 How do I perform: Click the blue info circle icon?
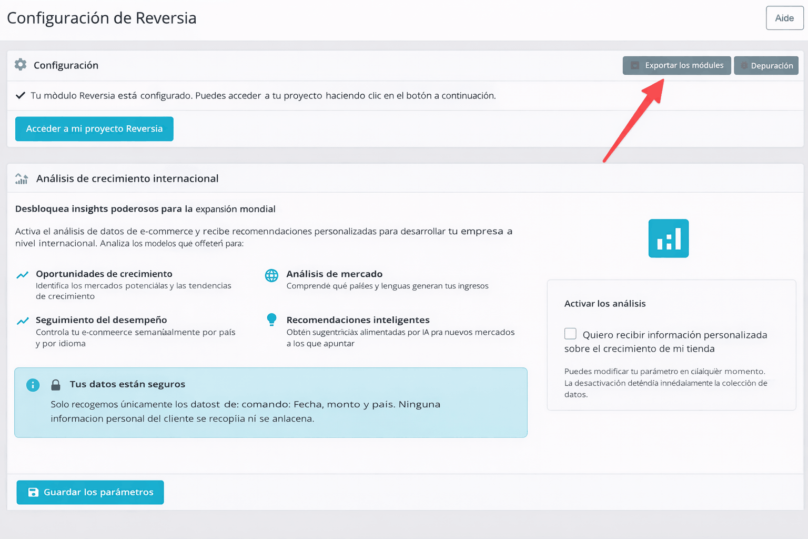click(x=33, y=385)
